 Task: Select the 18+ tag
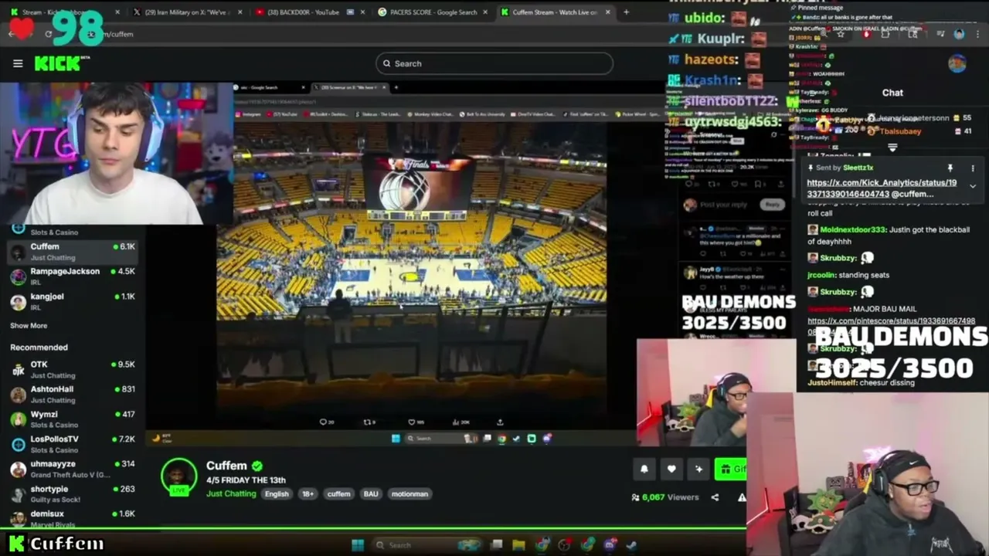[x=308, y=493]
